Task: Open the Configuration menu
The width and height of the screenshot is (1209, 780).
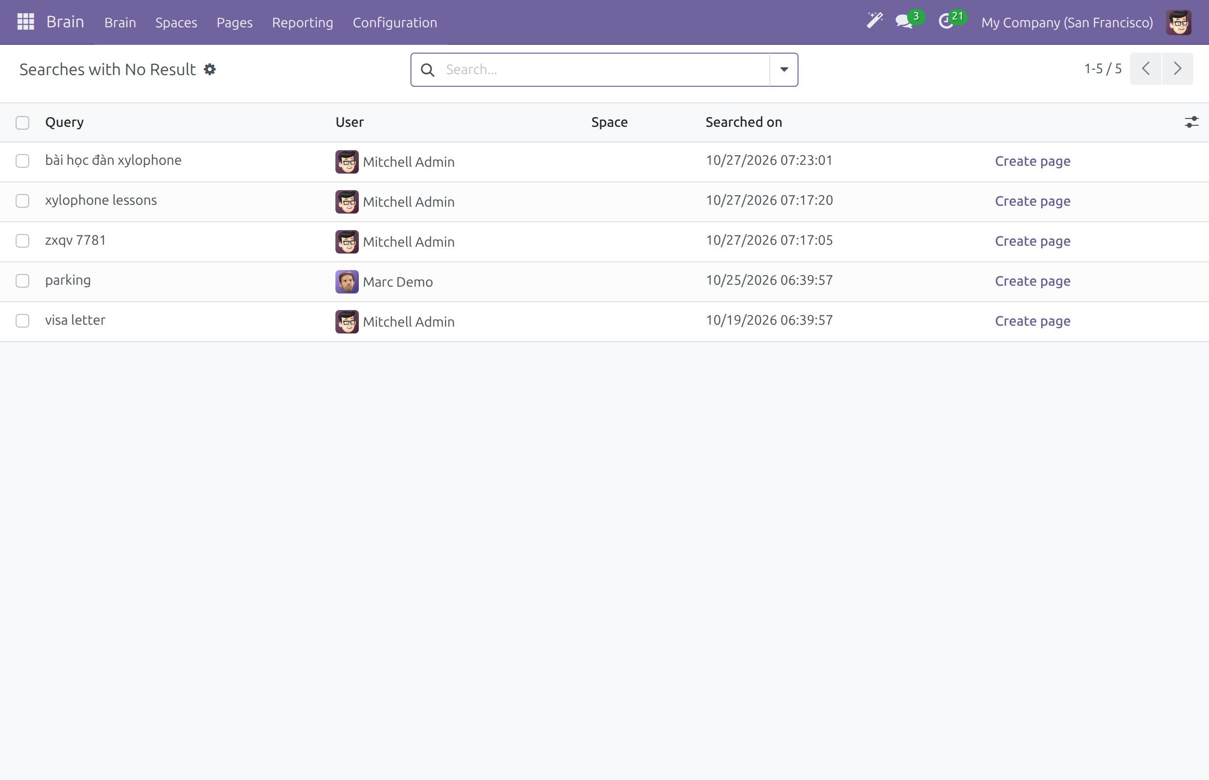Action: coord(394,22)
